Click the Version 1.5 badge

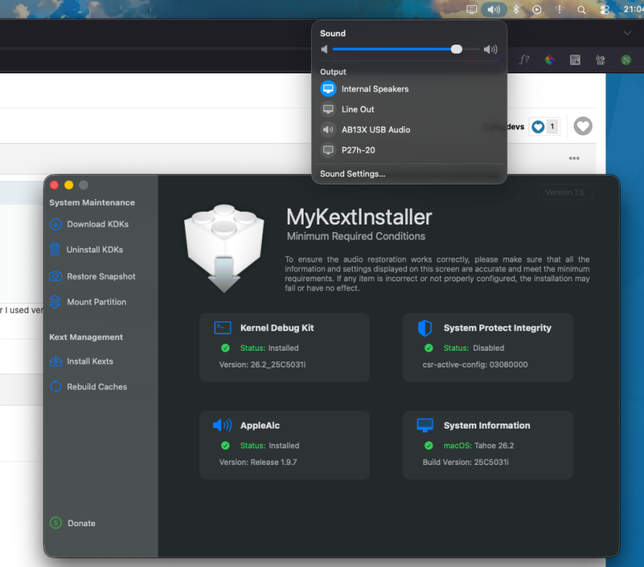tap(564, 193)
